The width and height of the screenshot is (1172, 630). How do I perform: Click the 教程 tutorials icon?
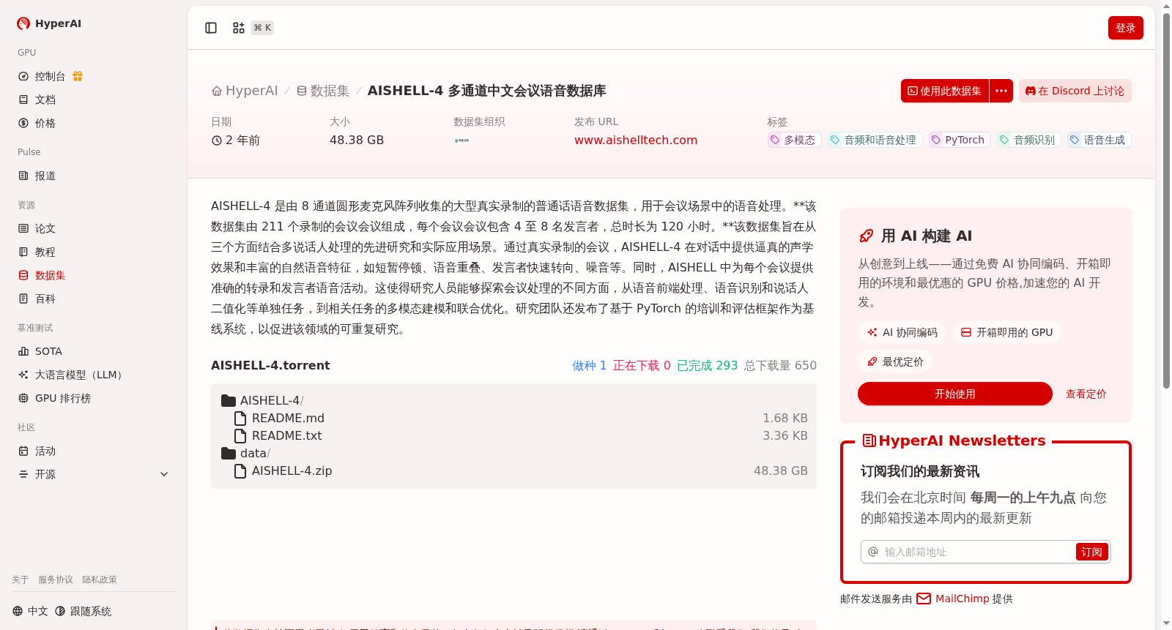(x=23, y=252)
